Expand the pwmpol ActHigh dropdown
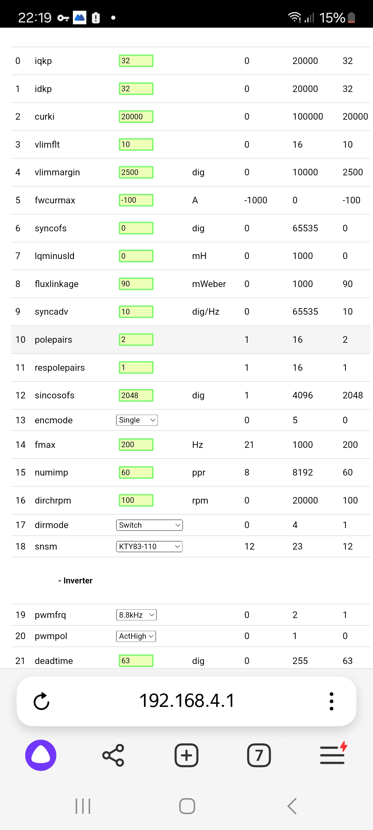The image size is (373, 830). [x=136, y=636]
